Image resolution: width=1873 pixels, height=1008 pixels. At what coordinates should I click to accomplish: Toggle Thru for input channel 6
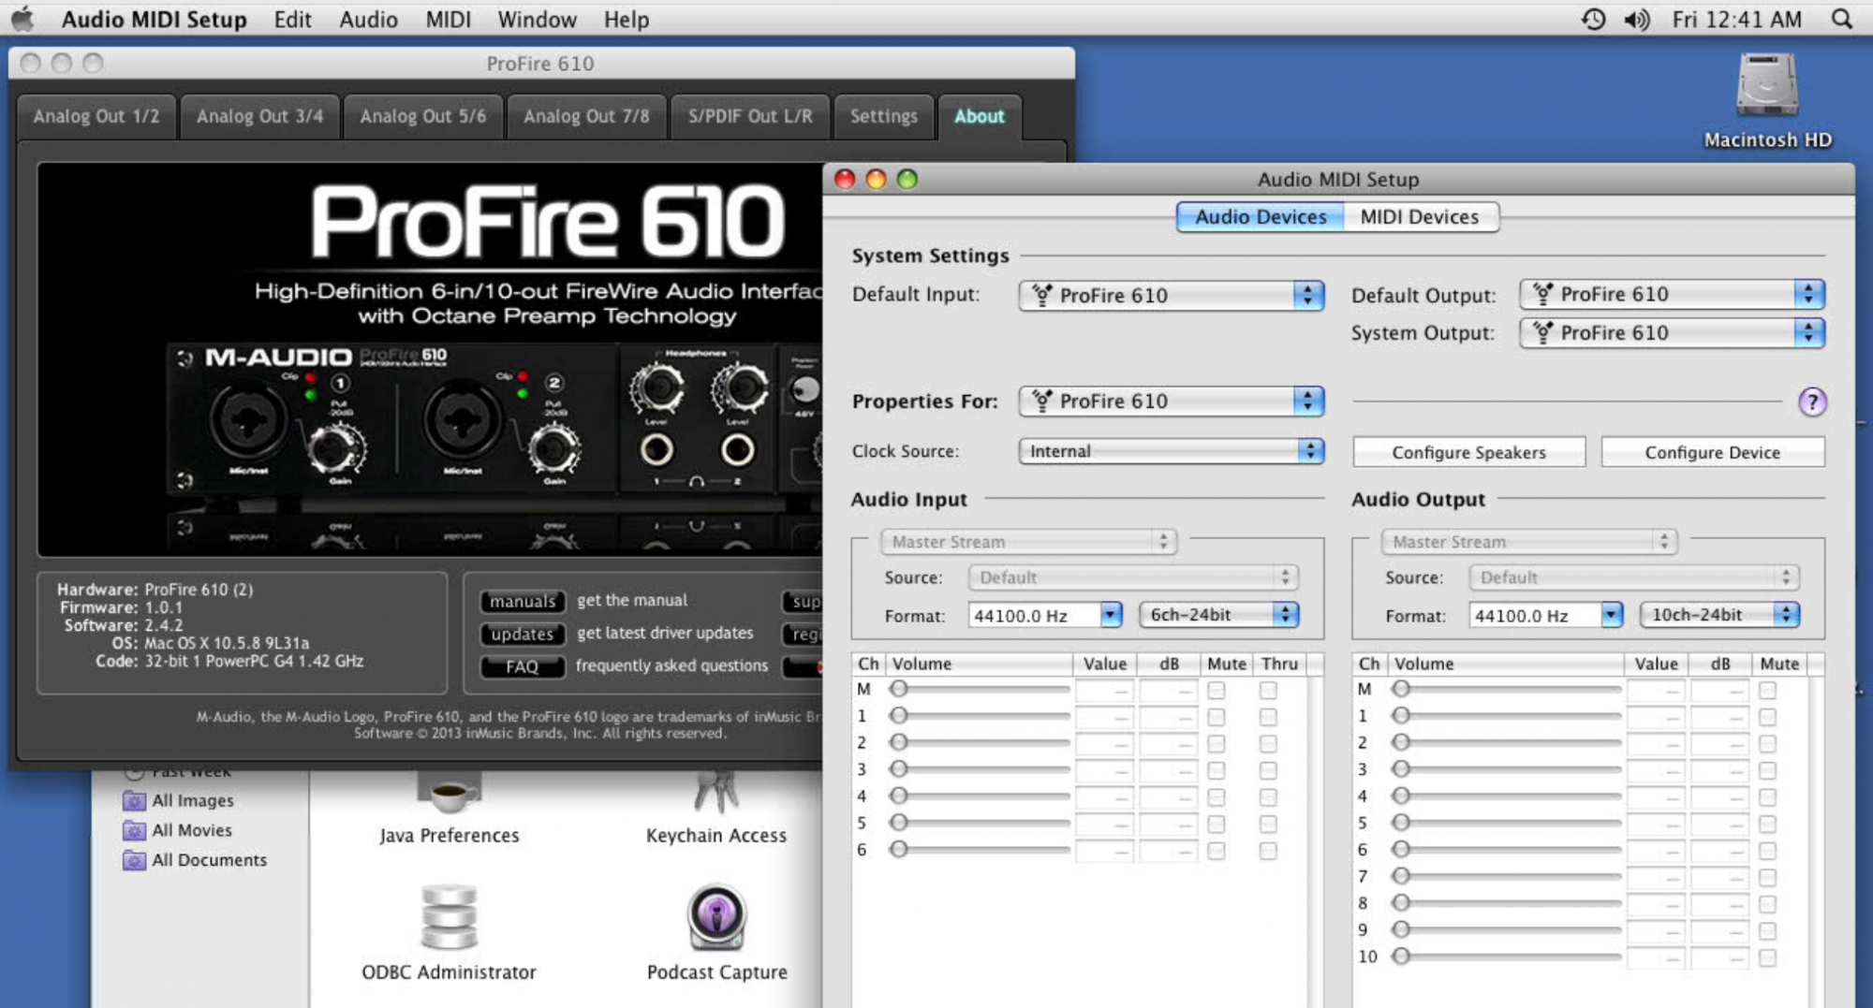point(1268,851)
